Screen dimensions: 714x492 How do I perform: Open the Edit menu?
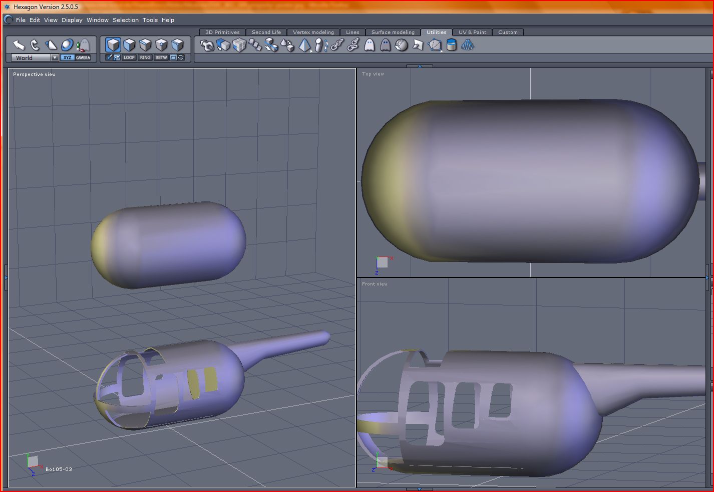[x=35, y=20]
